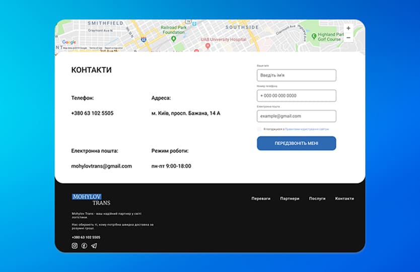Click UAB University Hospital map pin
The image size is (420, 272).
coord(208,46)
